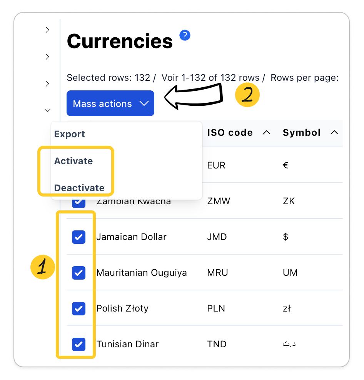The width and height of the screenshot is (364, 380).
Task: Sort by Symbol column arrow
Action: coord(334,133)
